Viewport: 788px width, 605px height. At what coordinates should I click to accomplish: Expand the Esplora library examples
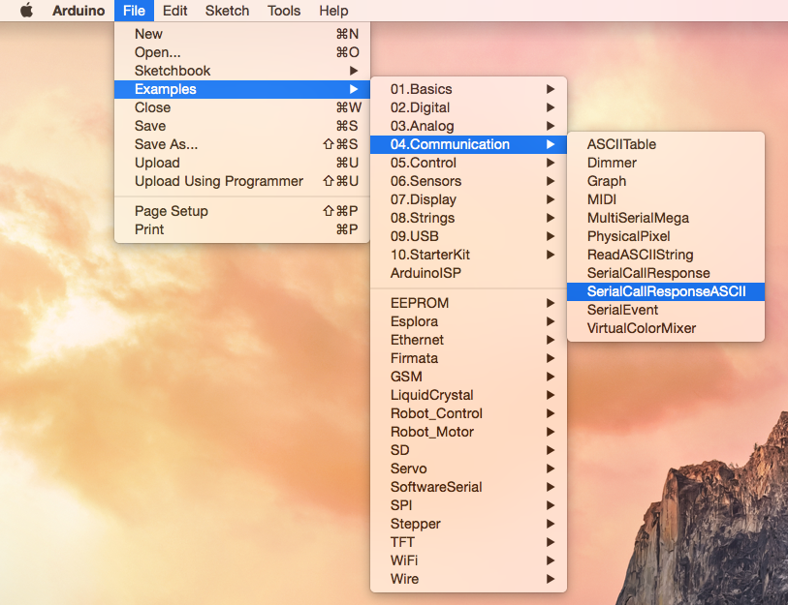click(x=468, y=321)
